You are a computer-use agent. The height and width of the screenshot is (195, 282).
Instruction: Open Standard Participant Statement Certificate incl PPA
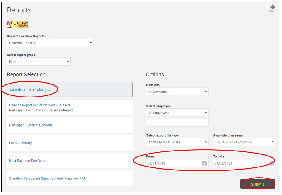[47, 178]
